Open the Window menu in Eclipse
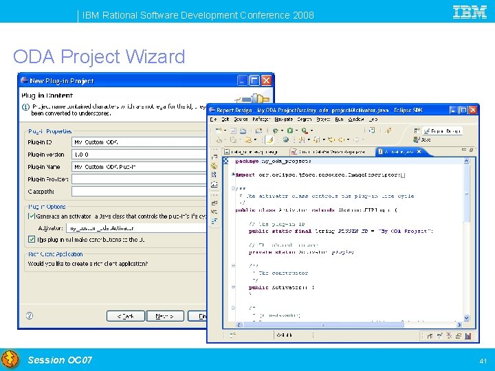Image resolution: width=495 pixels, height=371 pixels. tap(356, 120)
